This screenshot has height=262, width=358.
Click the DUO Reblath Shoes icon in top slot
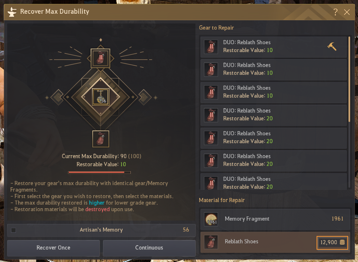[x=101, y=58]
